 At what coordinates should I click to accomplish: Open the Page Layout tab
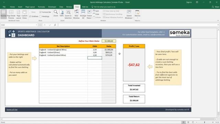coord(30,7)
